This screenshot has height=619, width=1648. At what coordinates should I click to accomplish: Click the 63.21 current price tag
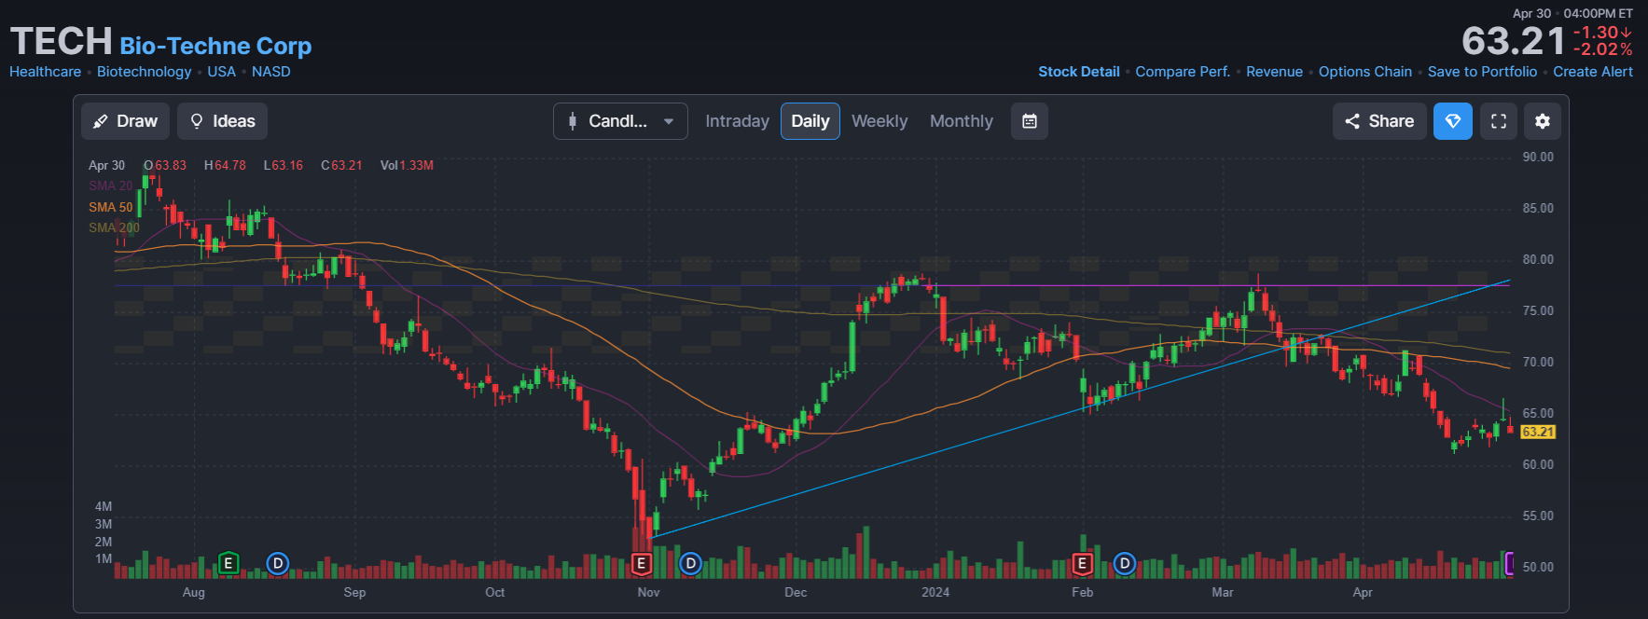[1538, 432]
